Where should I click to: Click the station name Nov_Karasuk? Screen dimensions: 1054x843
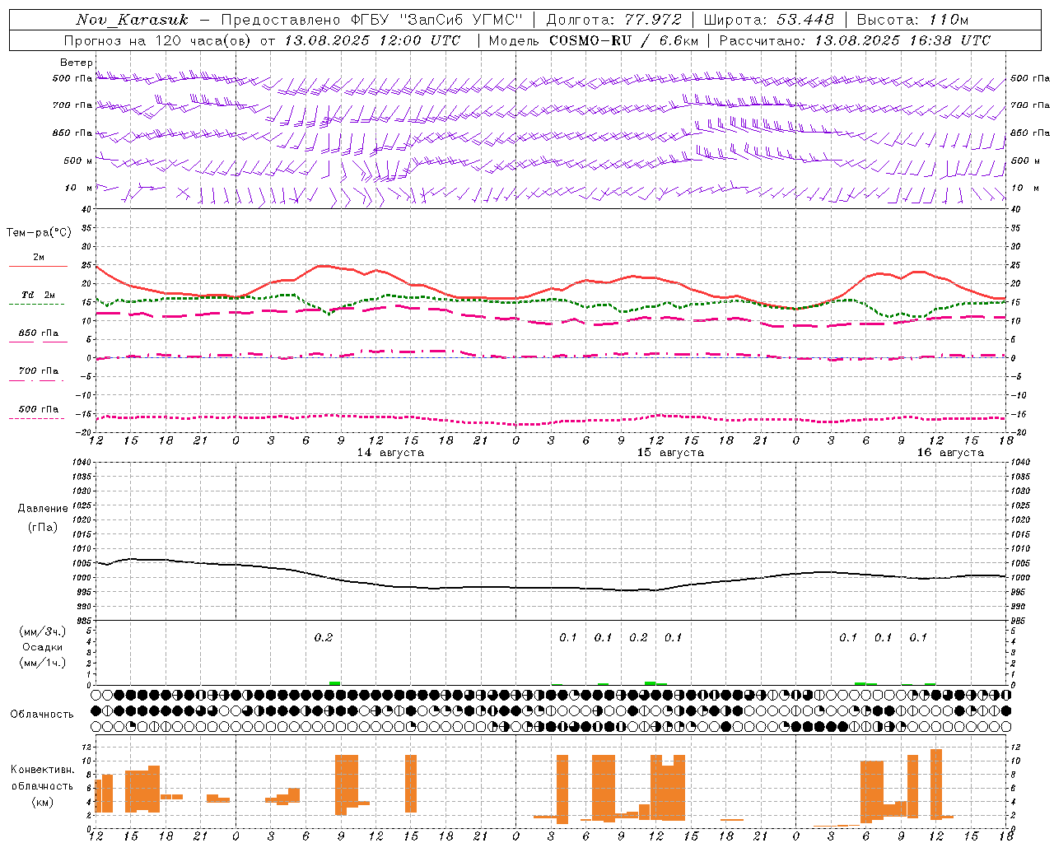tap(132, 20)
